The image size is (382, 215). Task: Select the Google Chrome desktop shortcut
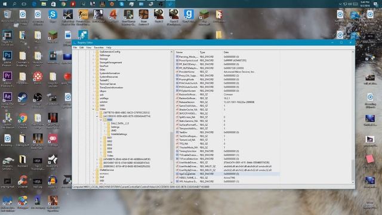pos(23,118)
